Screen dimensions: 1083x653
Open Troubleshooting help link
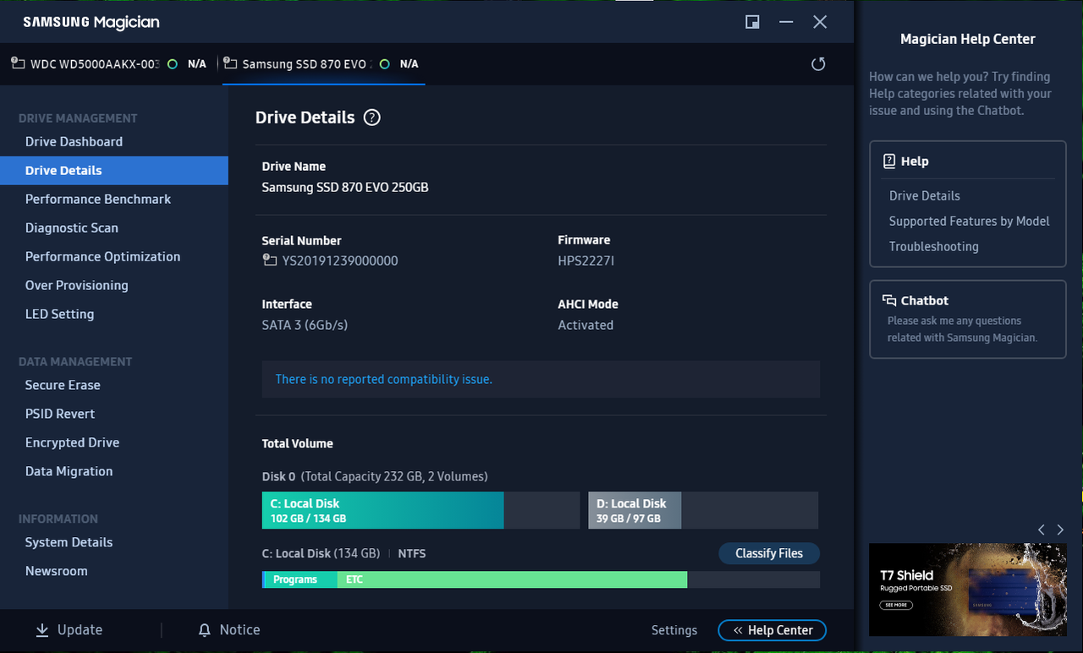pos(934,246)
